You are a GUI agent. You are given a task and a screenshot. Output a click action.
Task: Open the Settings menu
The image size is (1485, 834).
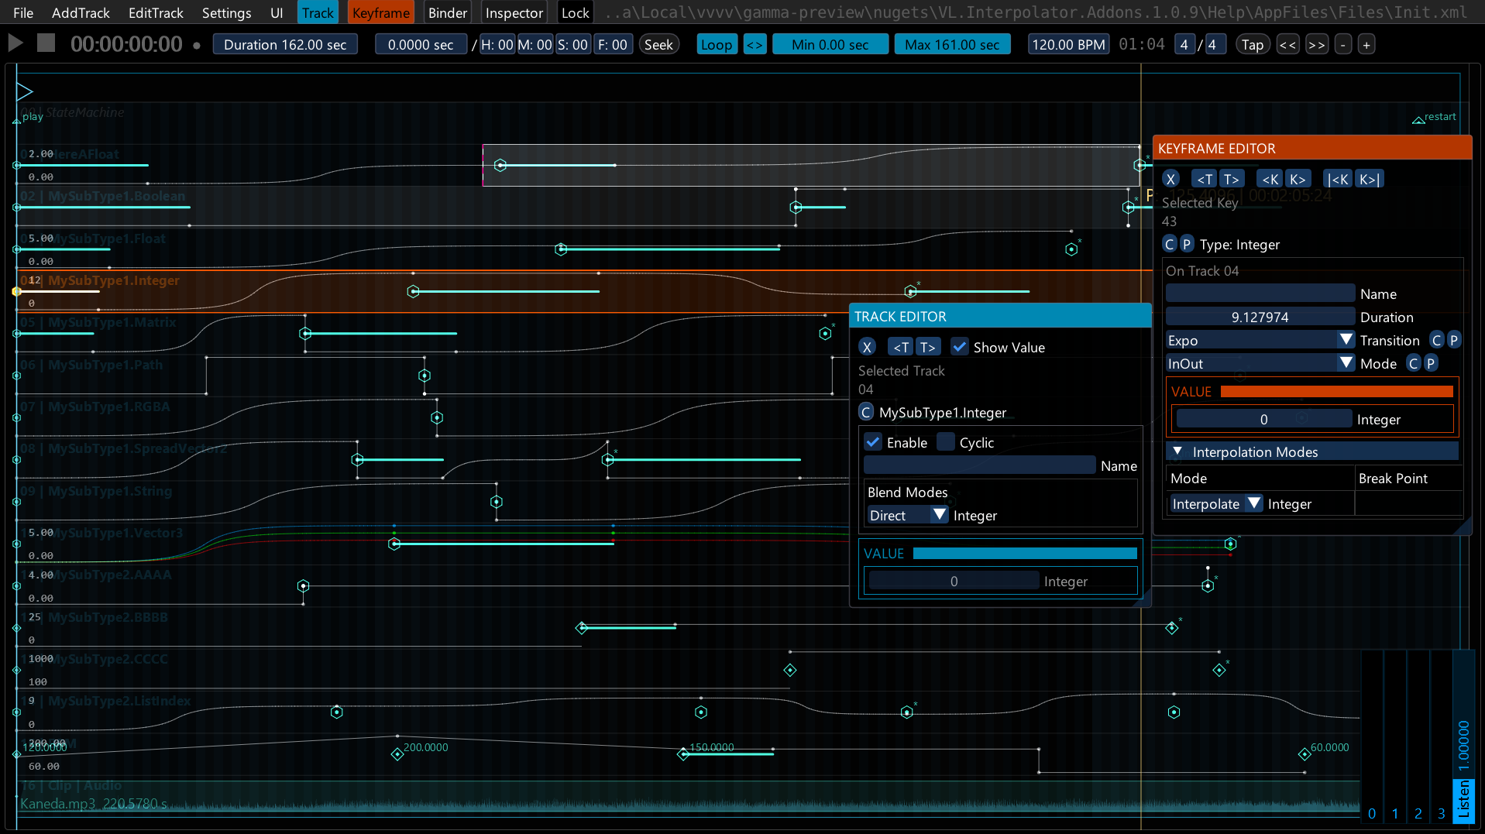tap(226, 12)
